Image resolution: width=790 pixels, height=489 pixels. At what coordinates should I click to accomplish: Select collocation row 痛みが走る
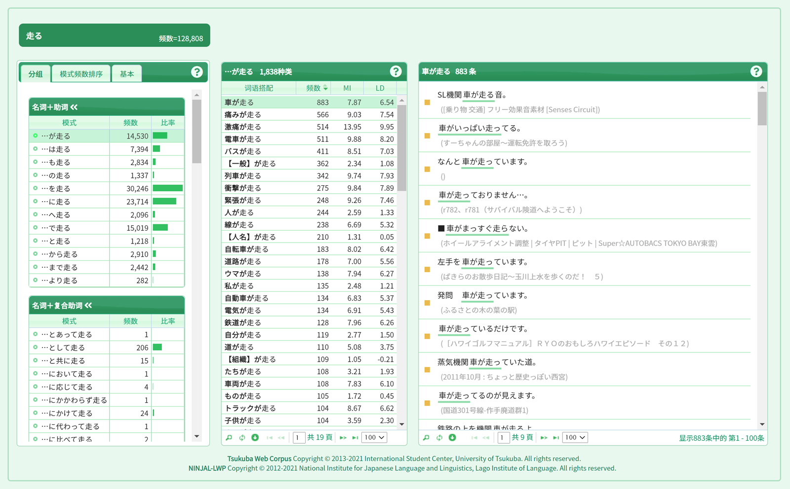309,114
